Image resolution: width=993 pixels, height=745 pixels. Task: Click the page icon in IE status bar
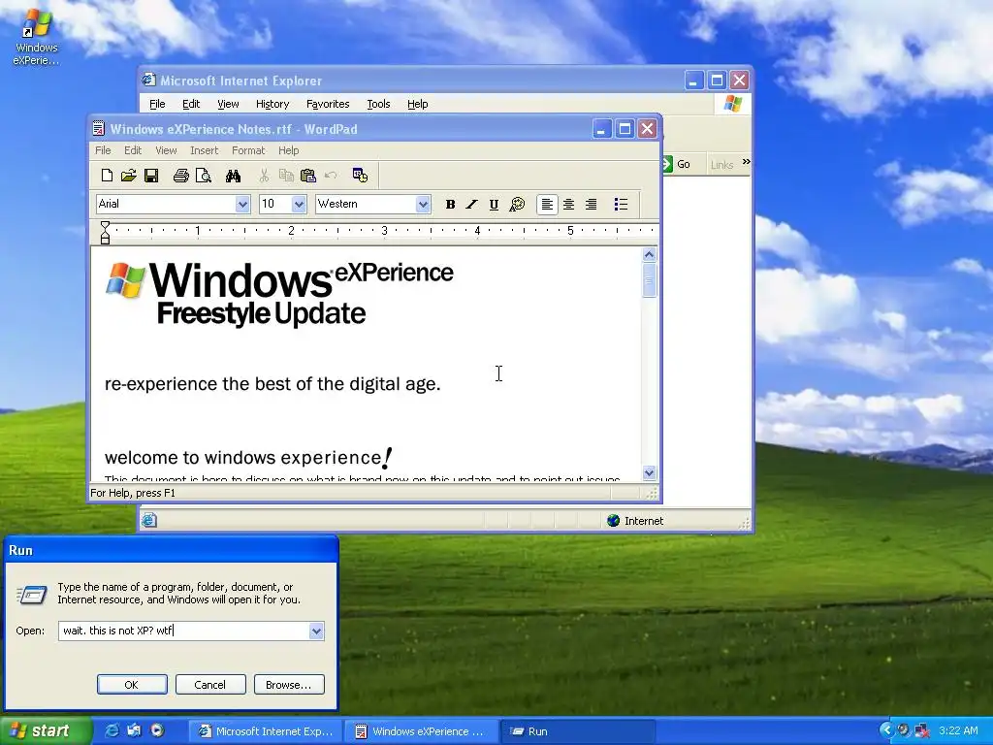(148, 521)
